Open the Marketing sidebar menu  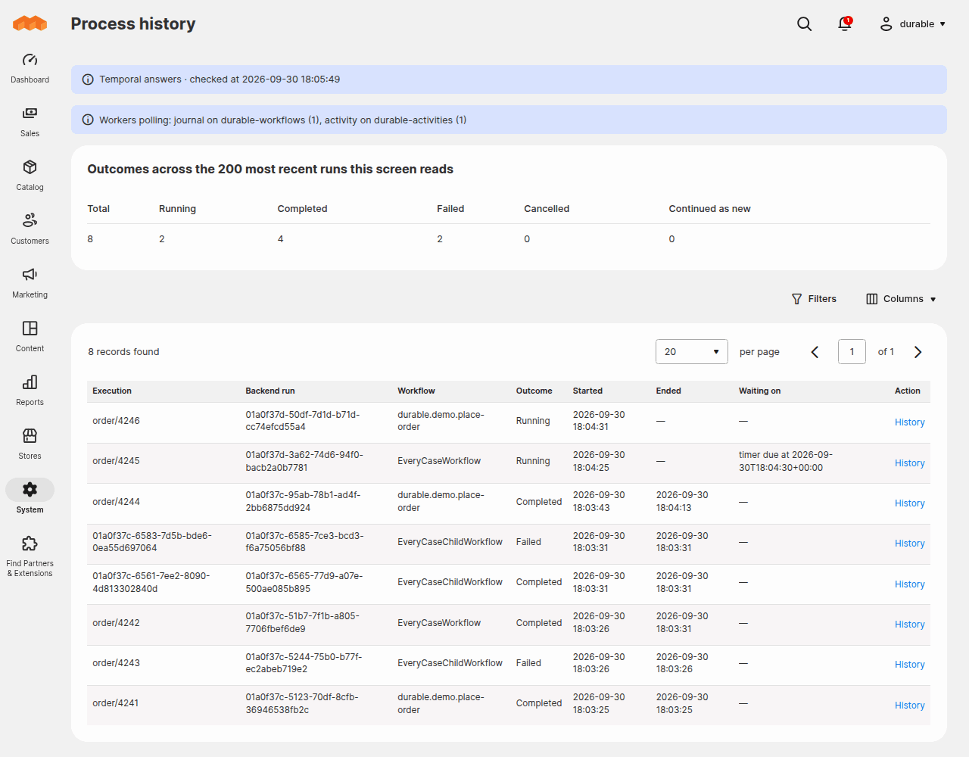[30, 282]
